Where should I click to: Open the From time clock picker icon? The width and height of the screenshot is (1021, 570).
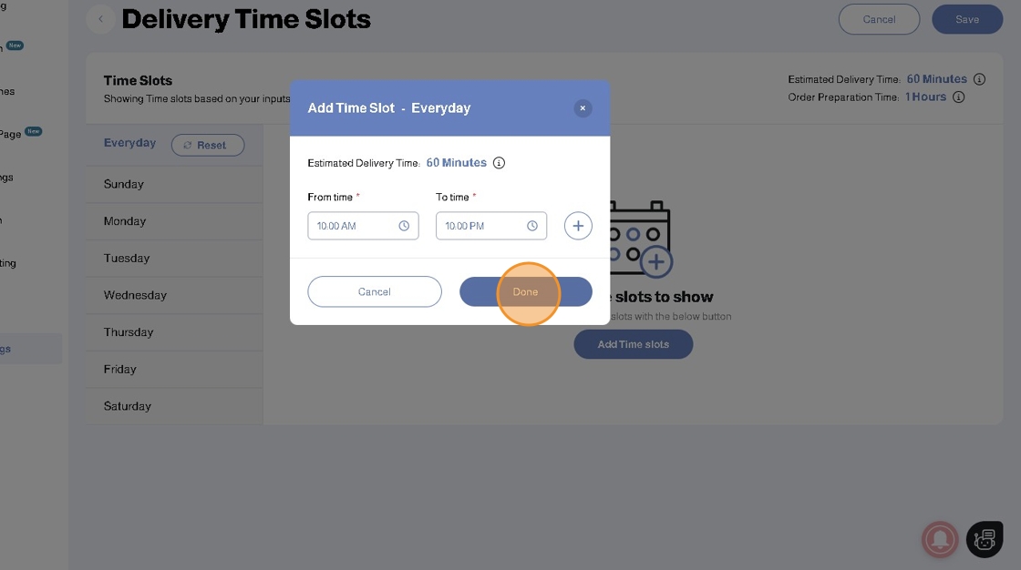pos(404,226)
